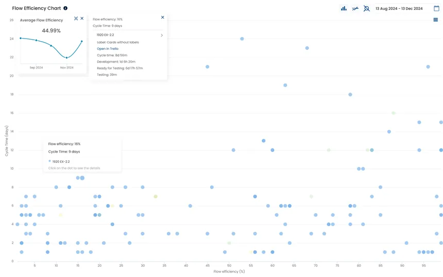Viewport: 443px width, 277px height.
Task: Click the 44.99% average value
Action: click(x=51, y=30)
